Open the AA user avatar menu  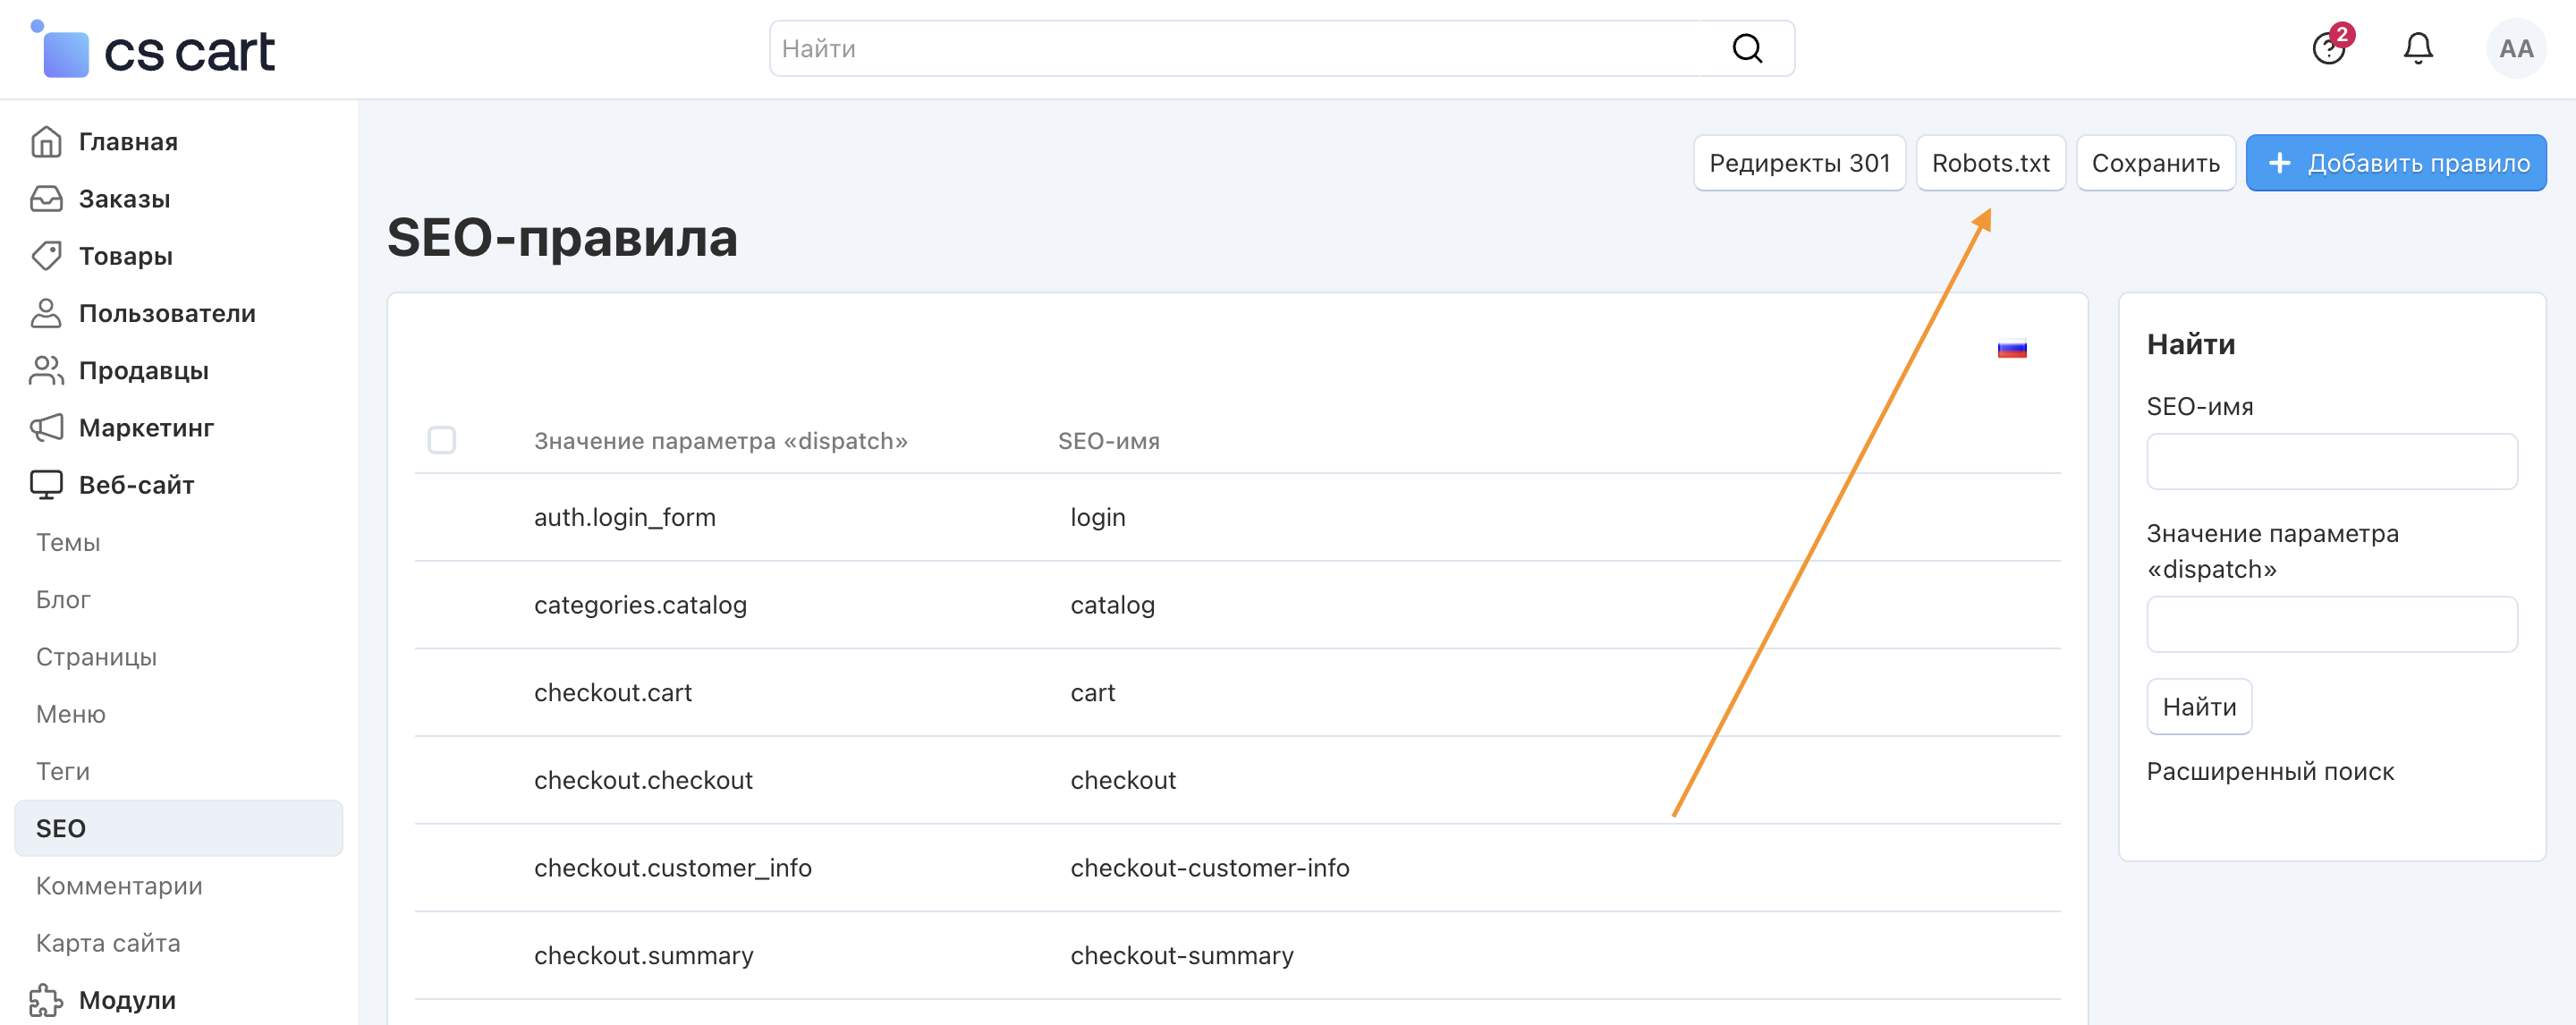[2514, 48]
